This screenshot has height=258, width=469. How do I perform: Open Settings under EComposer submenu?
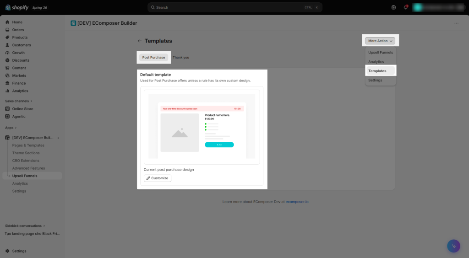pos(19,191)
